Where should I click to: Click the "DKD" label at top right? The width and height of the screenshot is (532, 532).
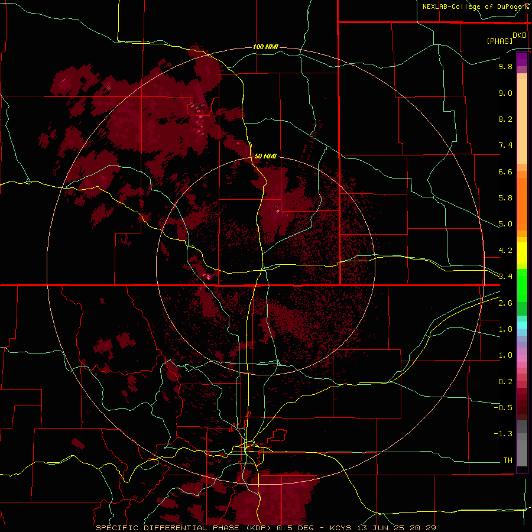coord(520,35)
